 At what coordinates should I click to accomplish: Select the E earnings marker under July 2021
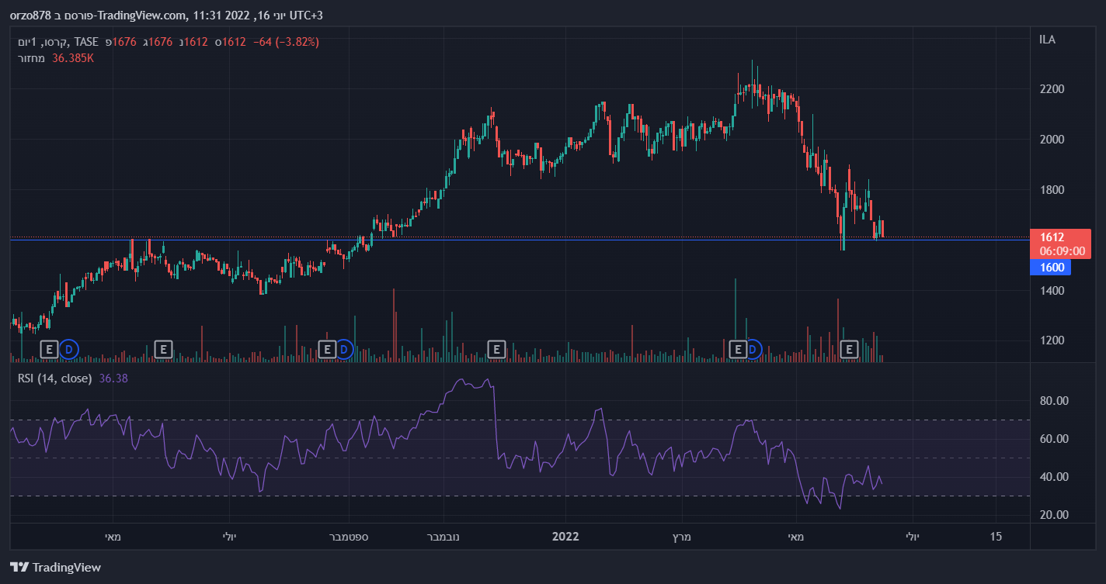click(162, 350)
